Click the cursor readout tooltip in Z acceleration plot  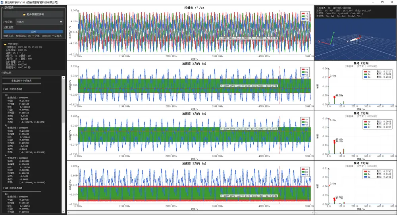[249, 196]
